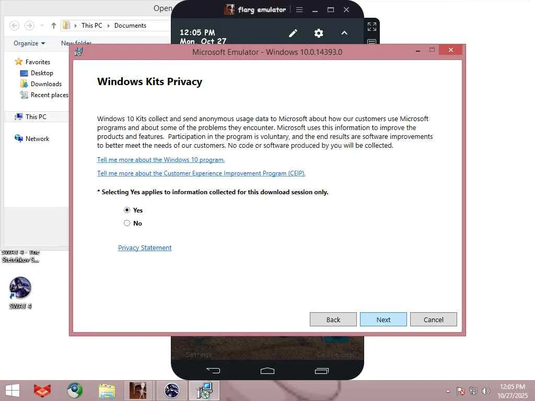Switch to installer setup taskbar icon

pos(205,391)
